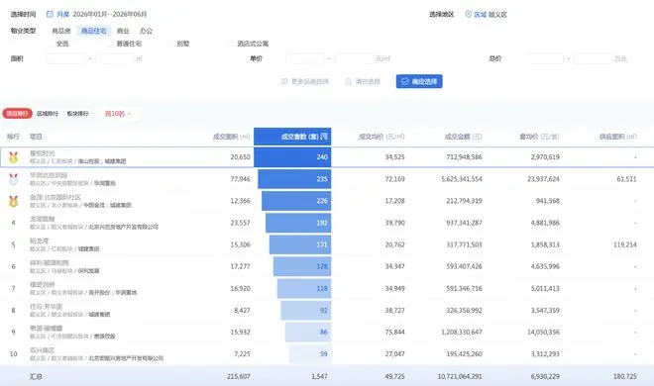Click the maximum 单价 input field

(x=354, y=58)
